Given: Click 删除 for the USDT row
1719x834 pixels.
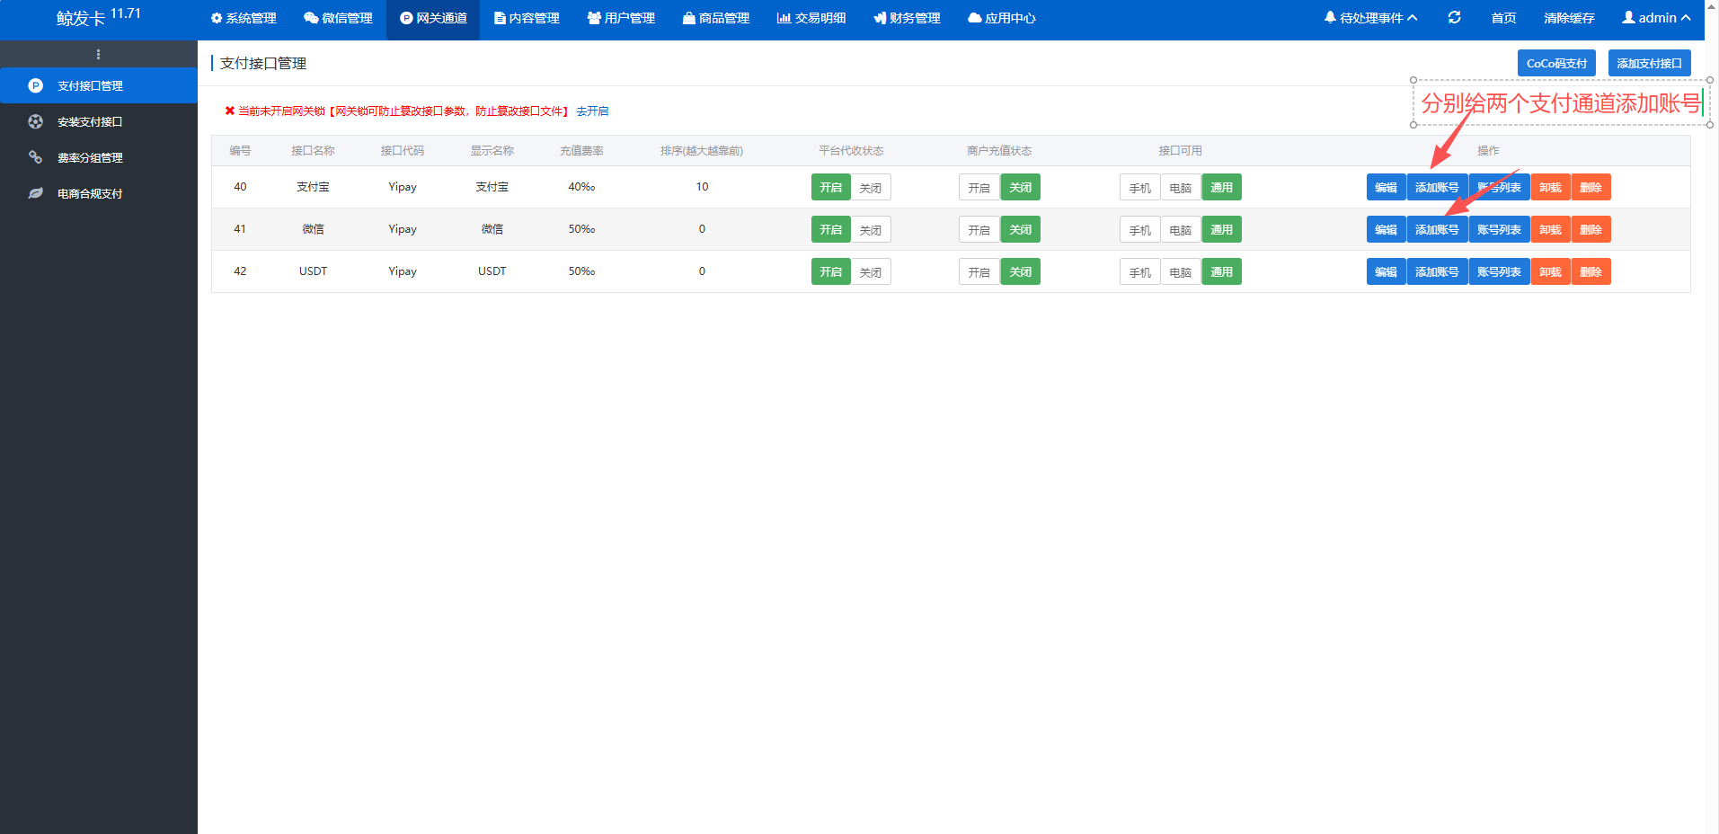Looking at the screenshot, I should tap(1591, 272).
